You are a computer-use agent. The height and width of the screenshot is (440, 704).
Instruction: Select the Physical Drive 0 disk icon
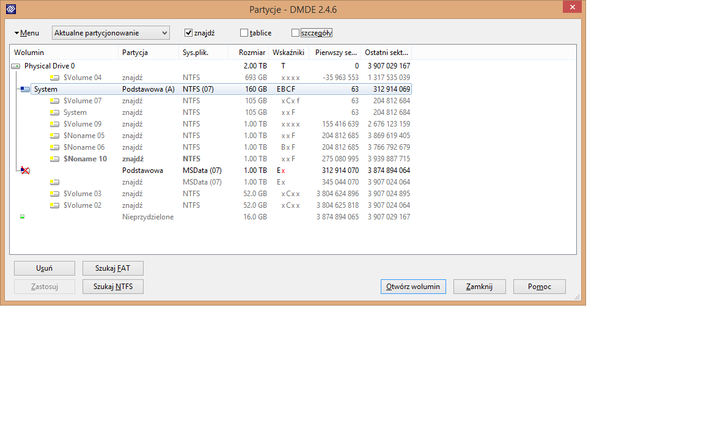click(16, 66)
